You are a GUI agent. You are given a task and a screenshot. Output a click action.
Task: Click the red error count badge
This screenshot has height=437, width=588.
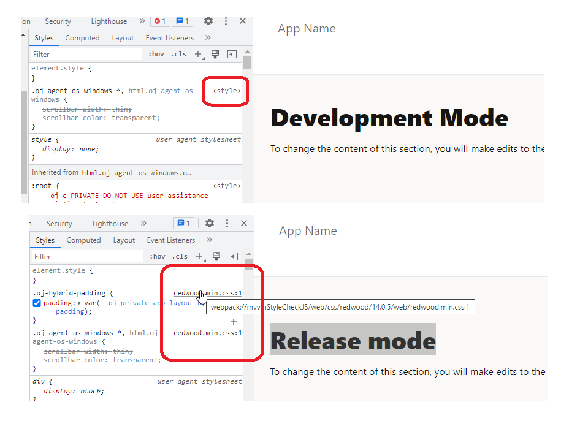[x=159, y=21]
